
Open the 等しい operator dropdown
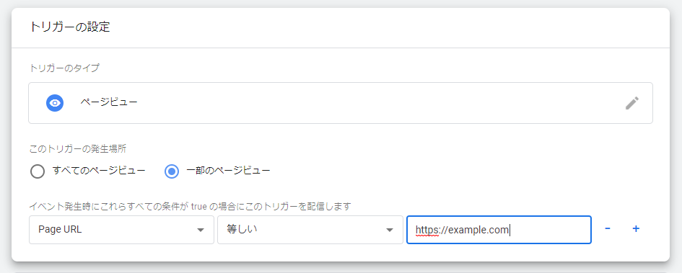pos(310,230)
